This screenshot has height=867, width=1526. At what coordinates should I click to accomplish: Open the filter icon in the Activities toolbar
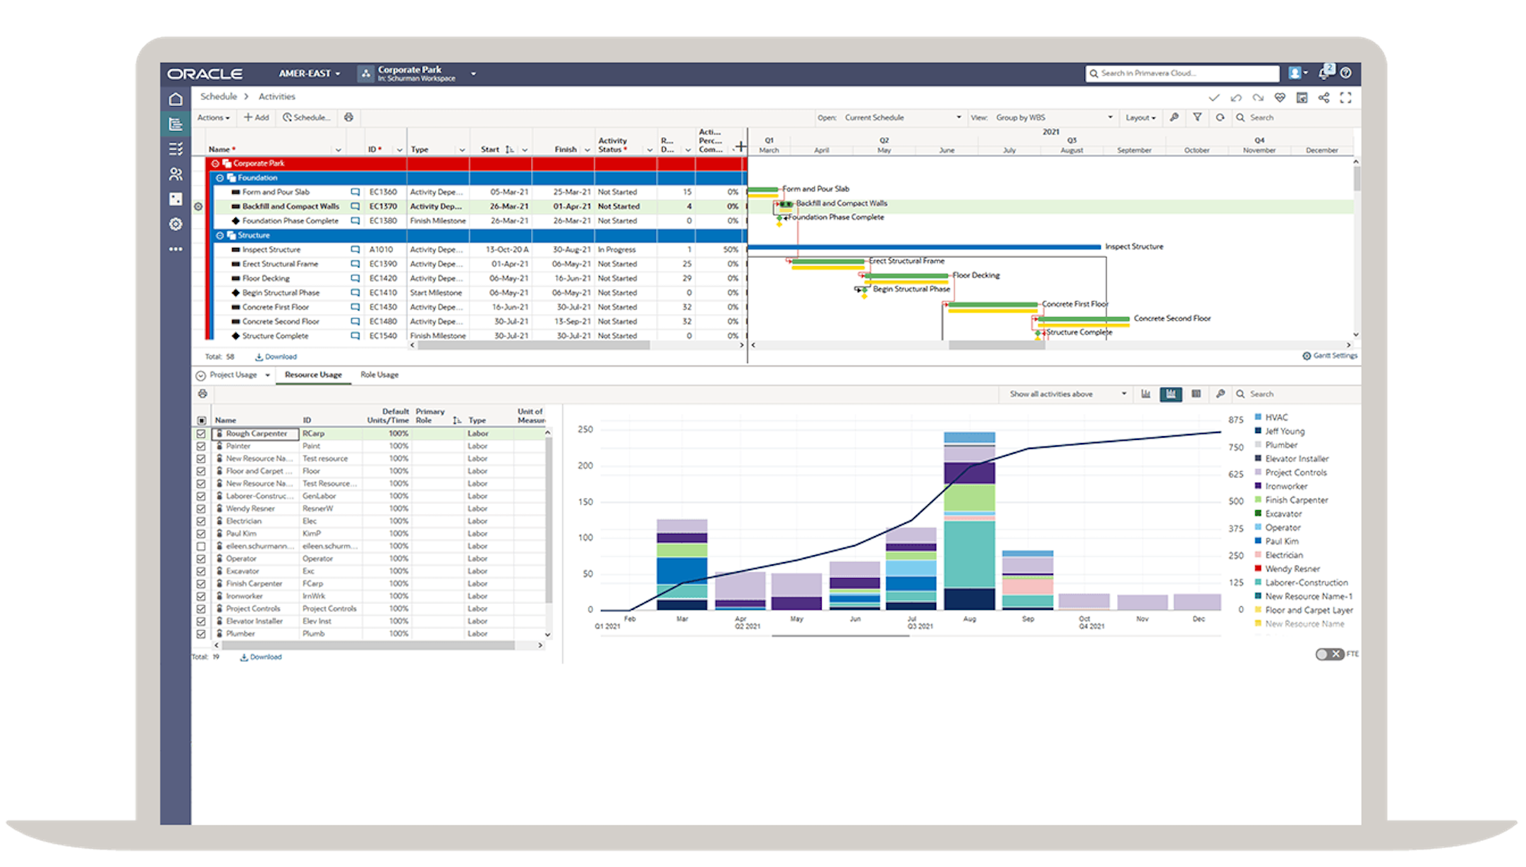[1199, 117]
